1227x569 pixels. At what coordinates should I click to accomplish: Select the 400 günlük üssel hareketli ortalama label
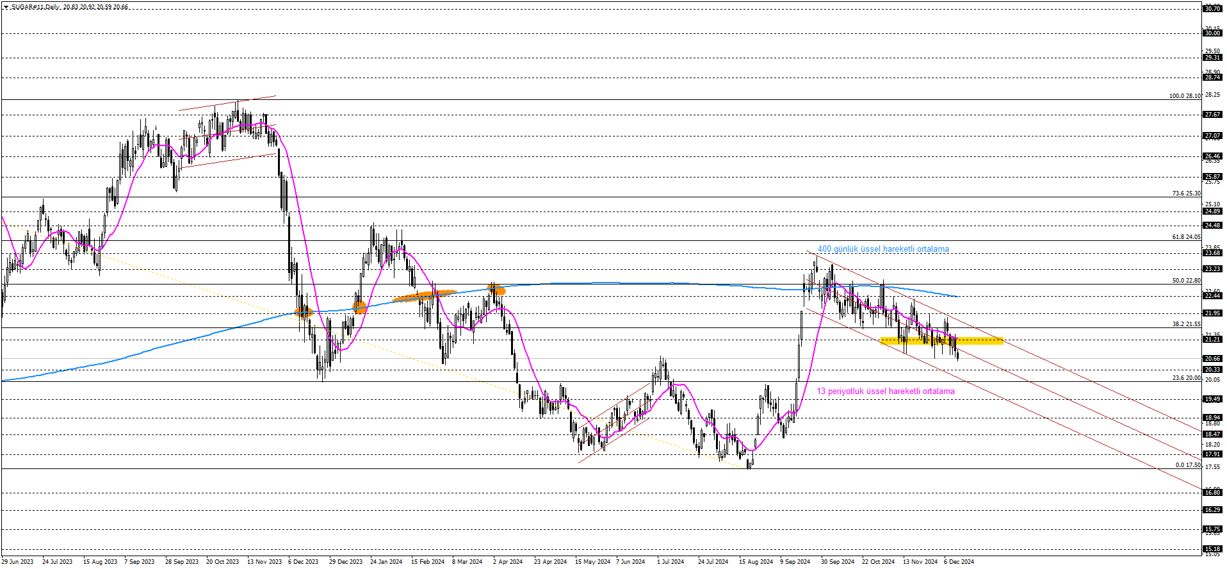[883, 249]
